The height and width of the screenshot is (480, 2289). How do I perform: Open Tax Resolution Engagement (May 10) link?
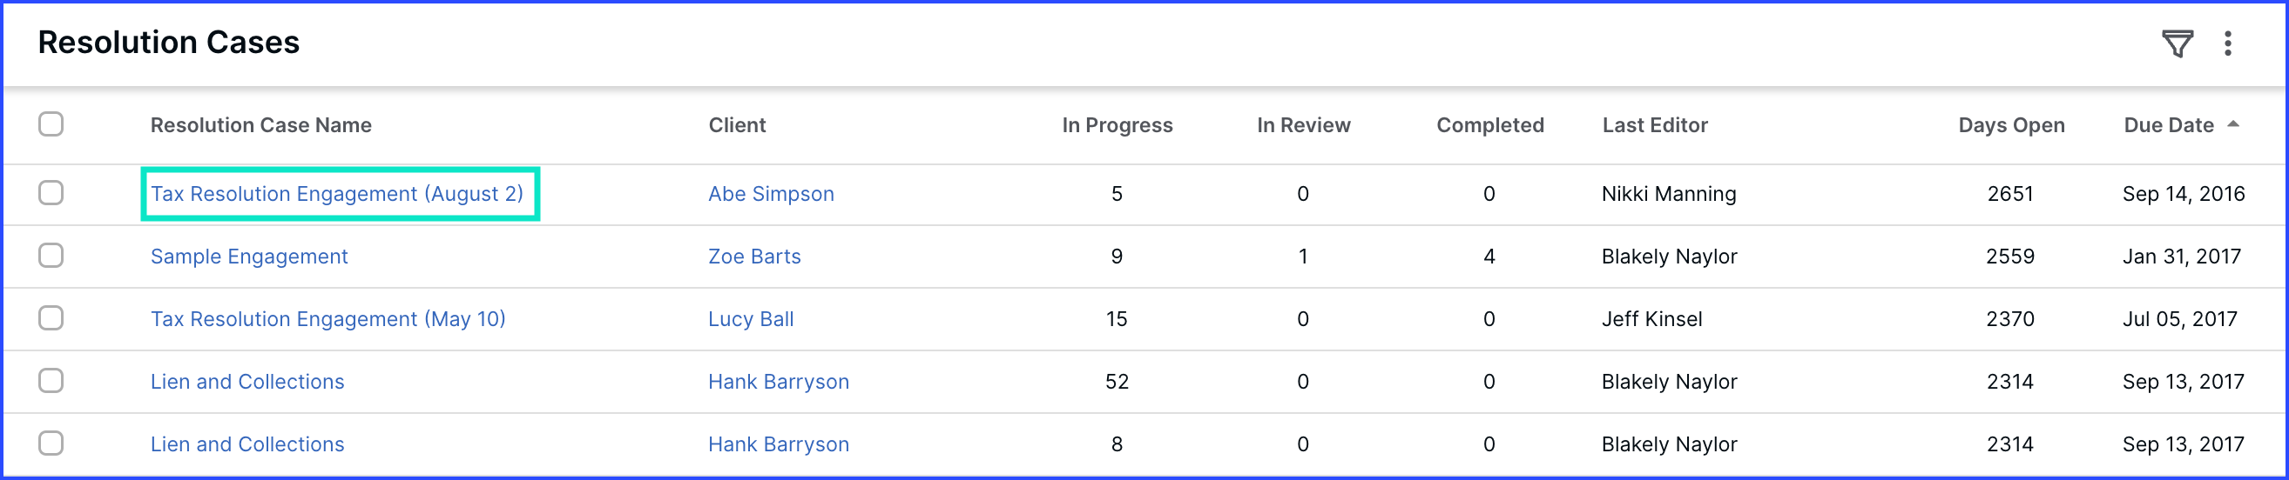pos(327,318)
